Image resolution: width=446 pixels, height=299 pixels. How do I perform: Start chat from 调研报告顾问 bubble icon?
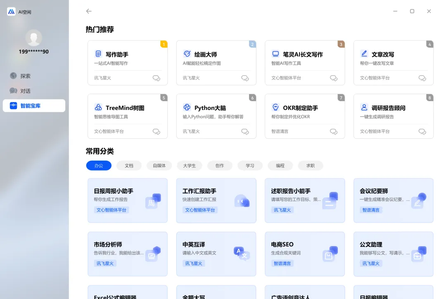pyautogui.click(x=422, y=131)
